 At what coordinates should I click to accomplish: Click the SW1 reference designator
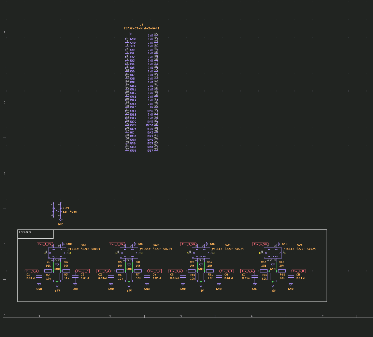pyautogui.click(x=84, y=245)
